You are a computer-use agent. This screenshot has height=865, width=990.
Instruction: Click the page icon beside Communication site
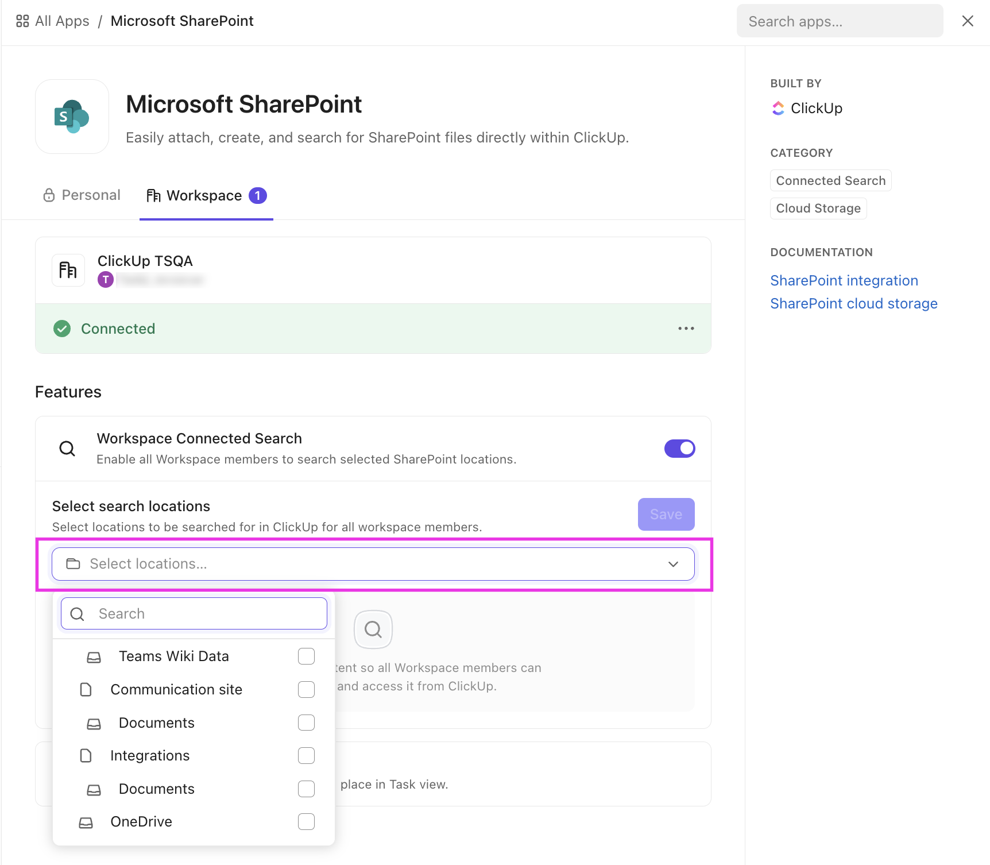[x=86, y=690]
